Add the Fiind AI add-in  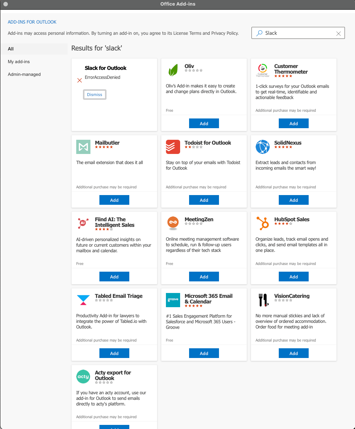114,277
